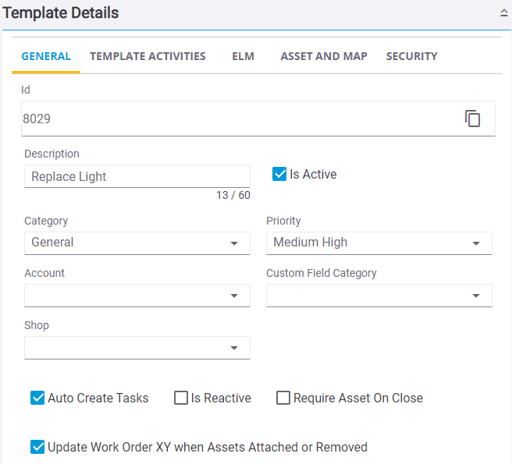Open the Category dropdown showing General
512x464 pixels.
tap(137, 243)
